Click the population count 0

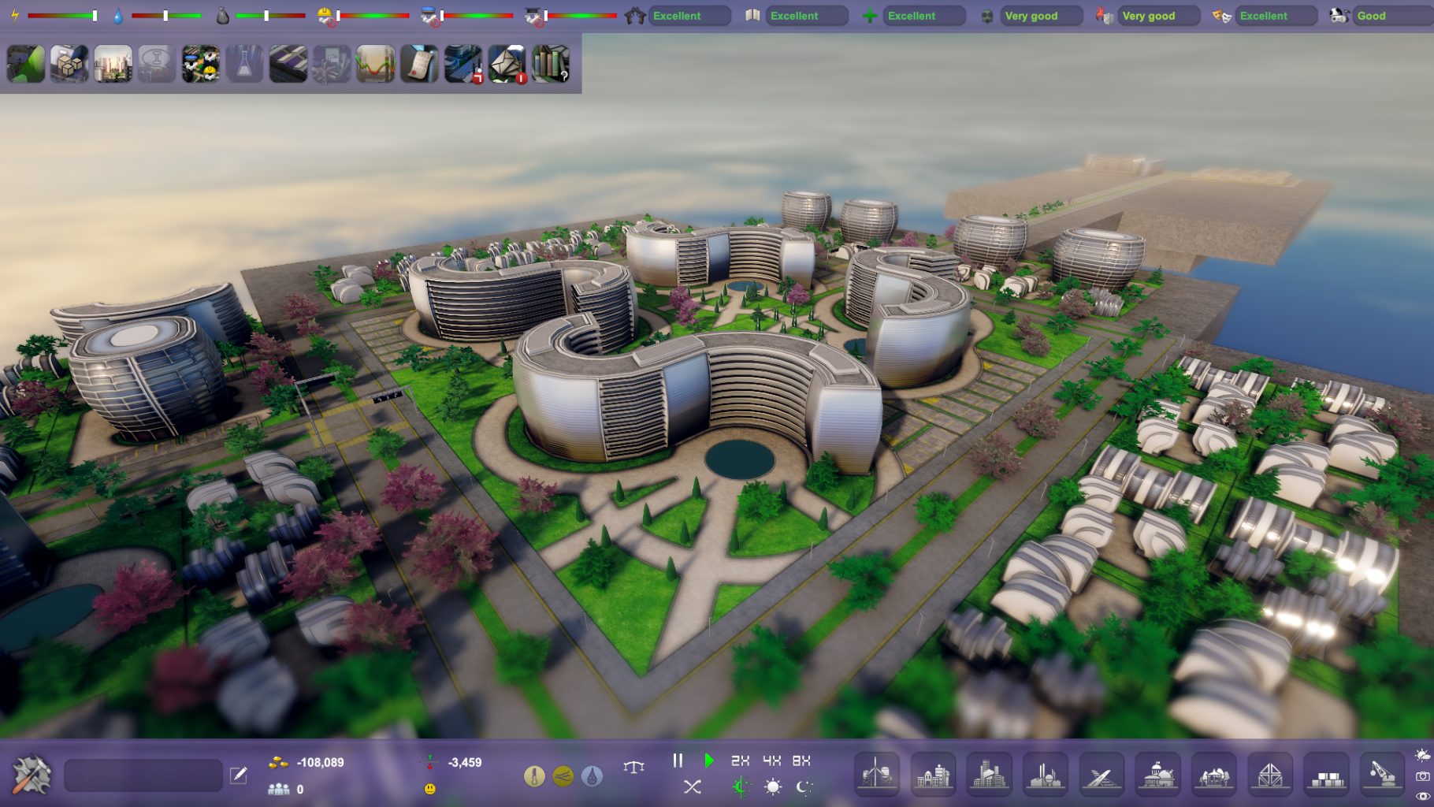tap(299, 789)
